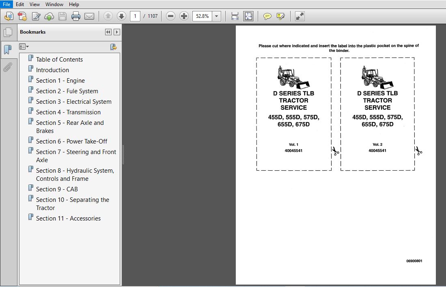446x287 pixels.
Task: Open the Edit menu
Action: pos(20,4)
